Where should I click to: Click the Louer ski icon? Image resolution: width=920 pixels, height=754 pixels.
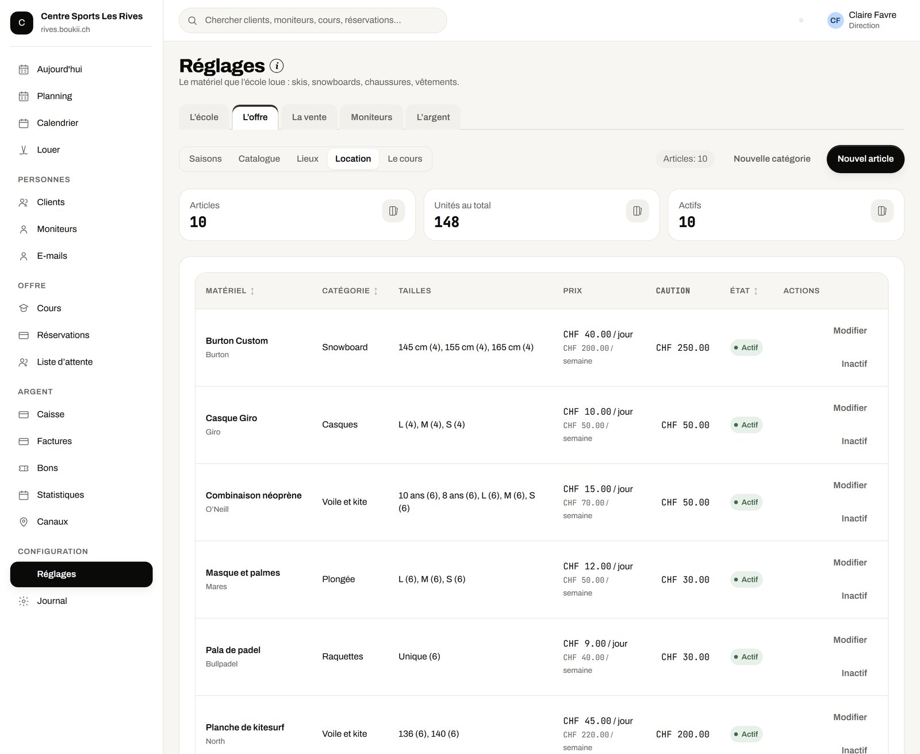[x=24, y=150]
